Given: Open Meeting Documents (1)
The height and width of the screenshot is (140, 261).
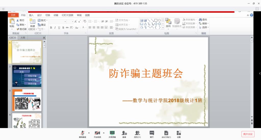Looking at the screenshot, I should [166, 133].
